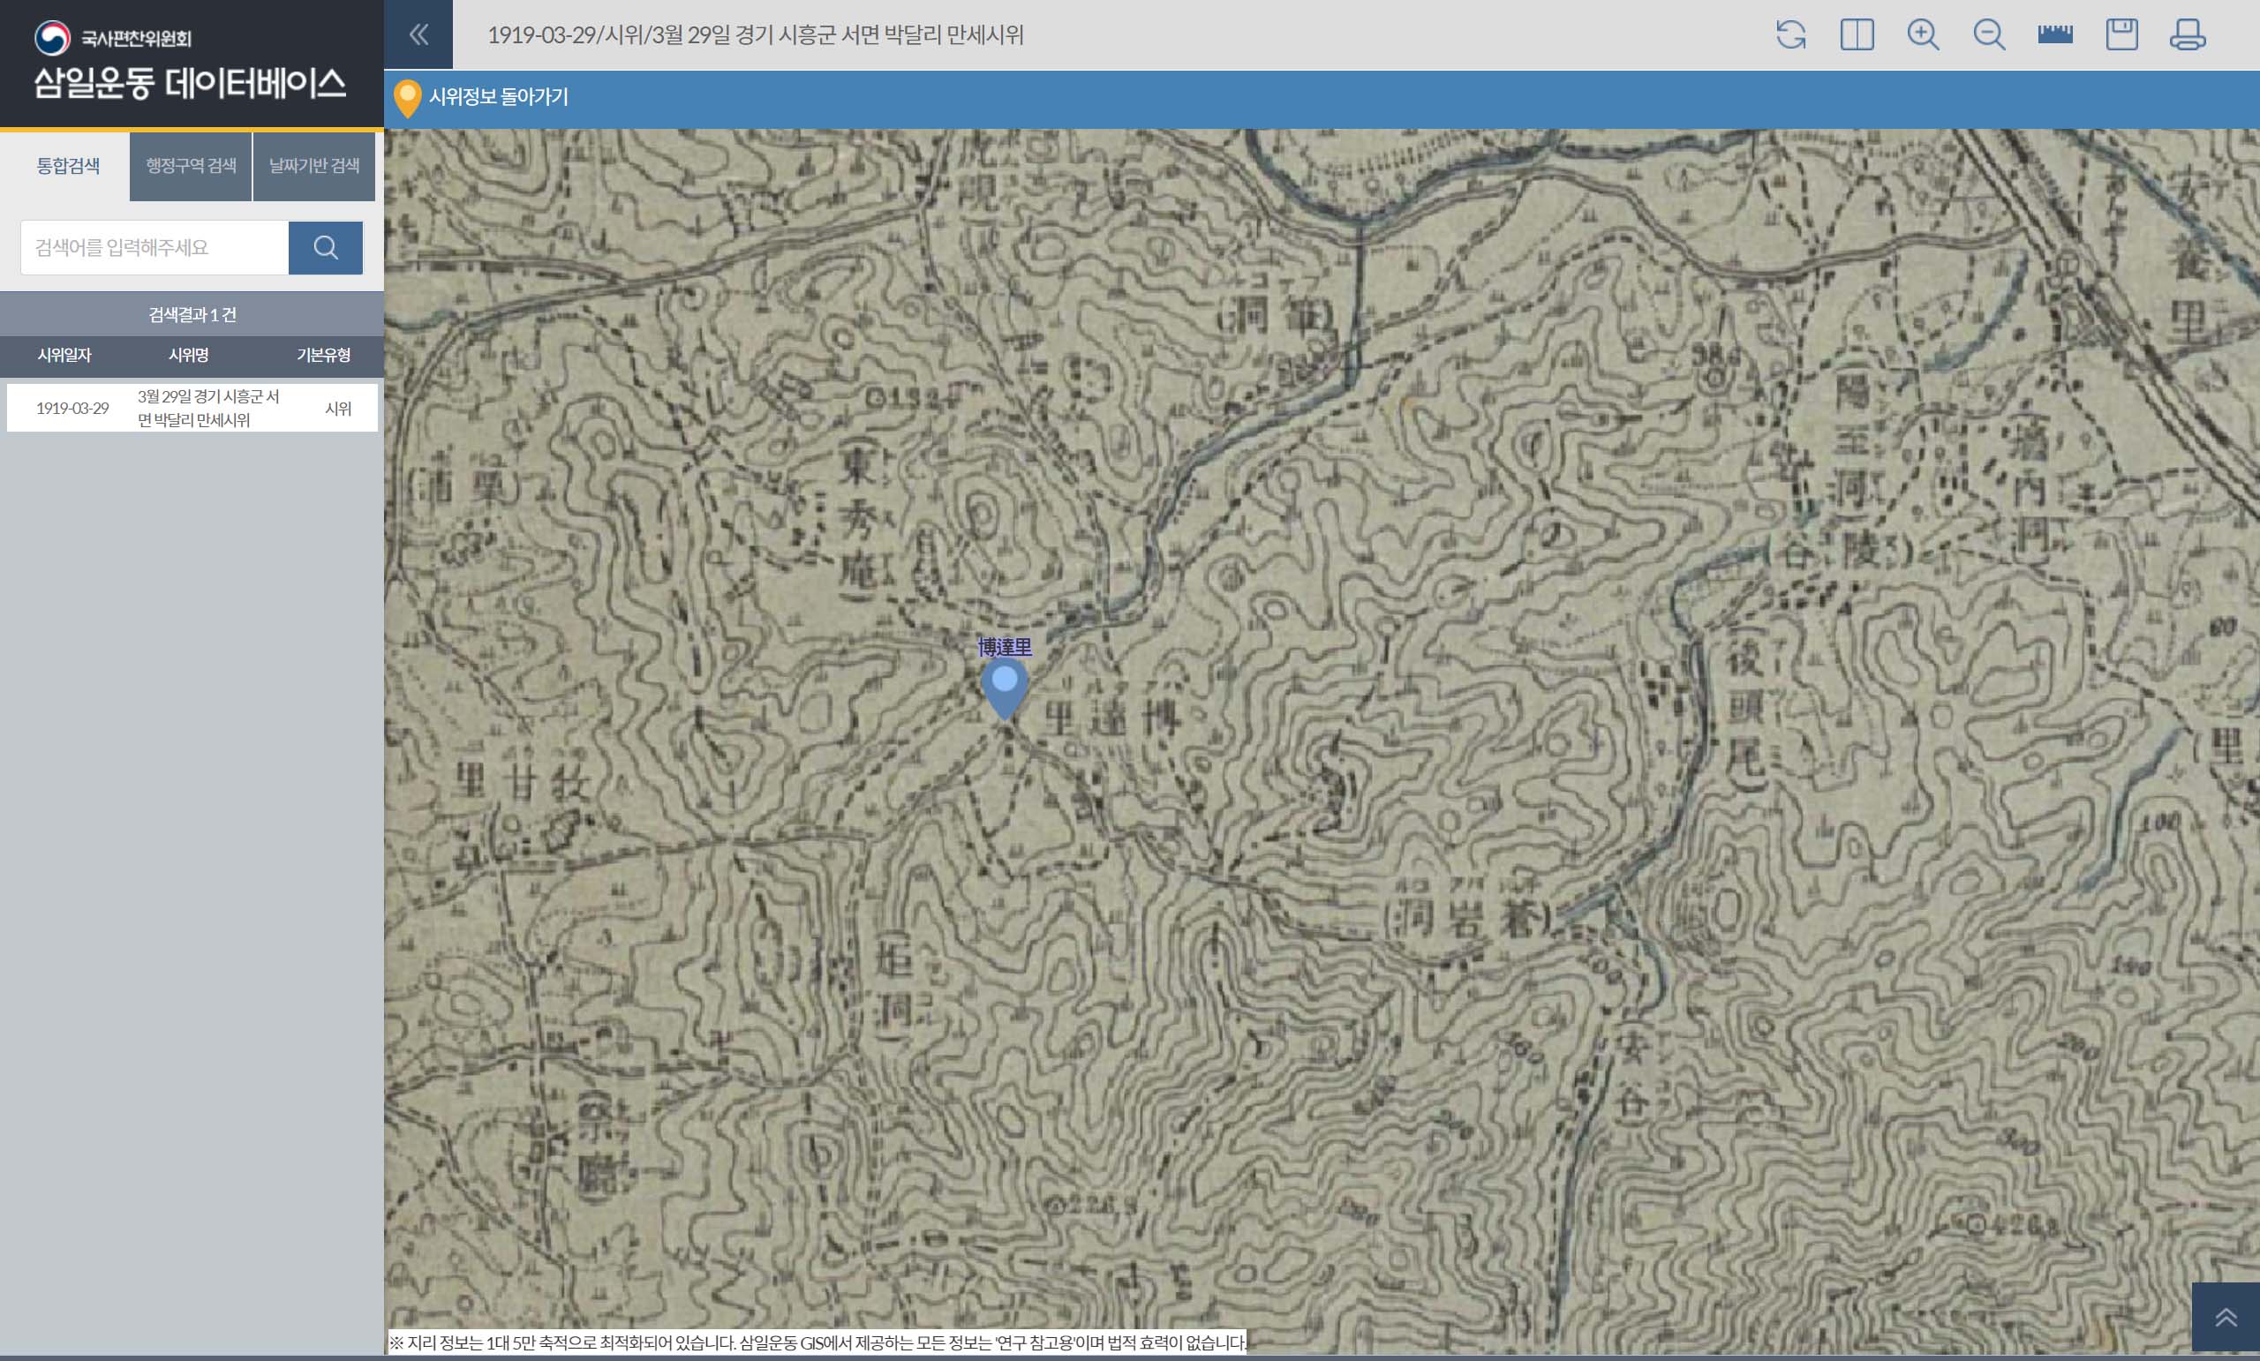
Task: Click the scroll-to-top double chevron button
Action: [x=2226, y=1318]
